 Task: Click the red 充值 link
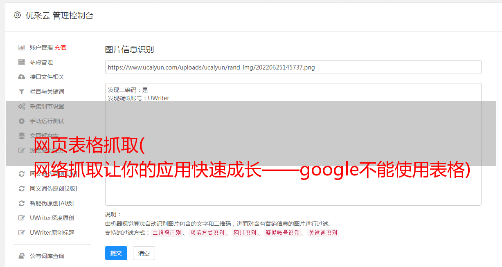tap(60, 47)
